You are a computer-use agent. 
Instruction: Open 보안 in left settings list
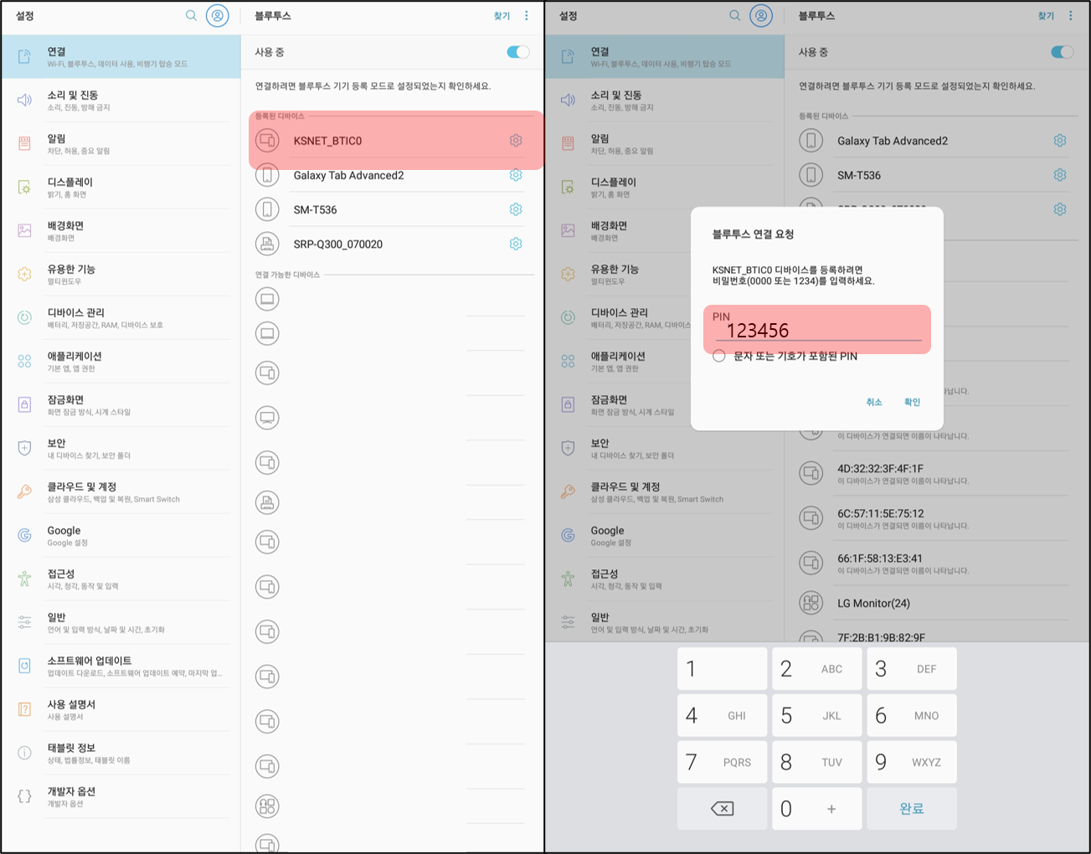(121, 449)
